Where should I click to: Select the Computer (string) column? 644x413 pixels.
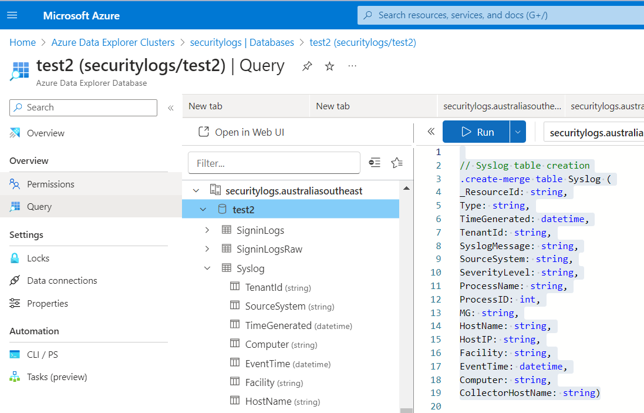click(281, 344)
